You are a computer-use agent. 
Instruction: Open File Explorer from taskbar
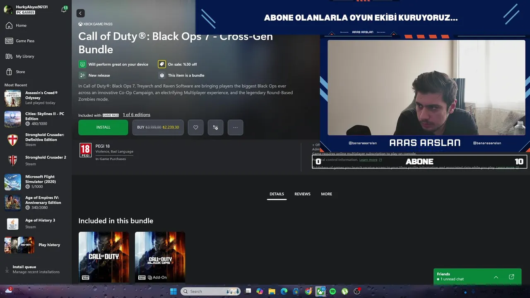click(272, 291)
